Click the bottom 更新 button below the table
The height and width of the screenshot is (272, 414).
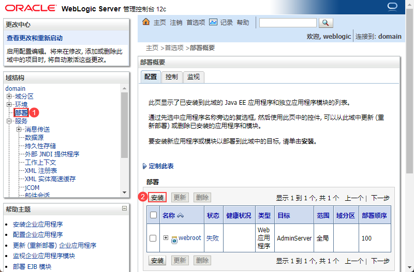[180, 261]
